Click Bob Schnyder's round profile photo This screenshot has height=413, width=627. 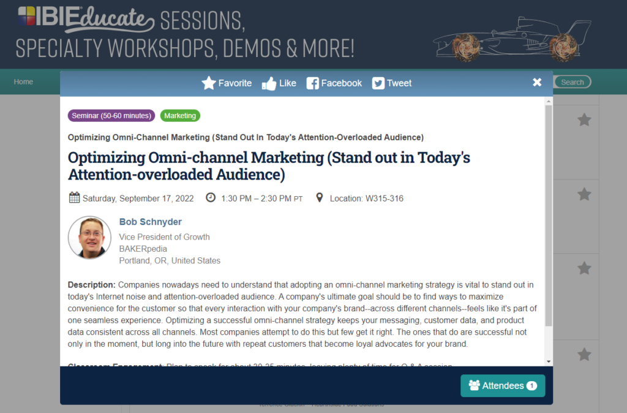click(x=89, y=237)
